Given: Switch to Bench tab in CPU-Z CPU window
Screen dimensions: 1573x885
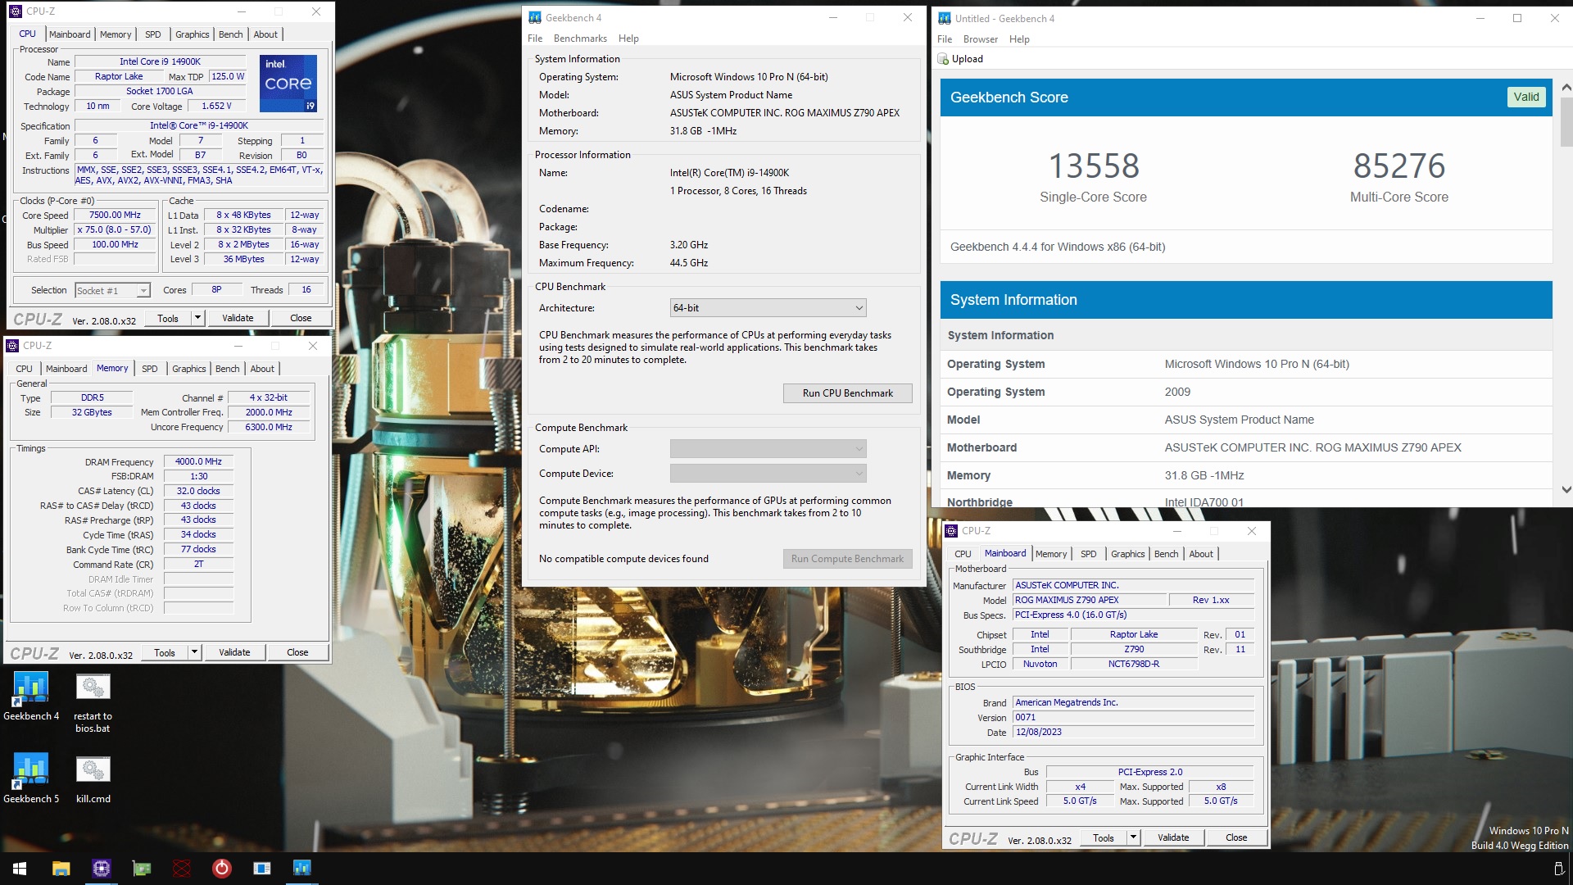Looking at the screenshot, I should [x=231, y=34].
